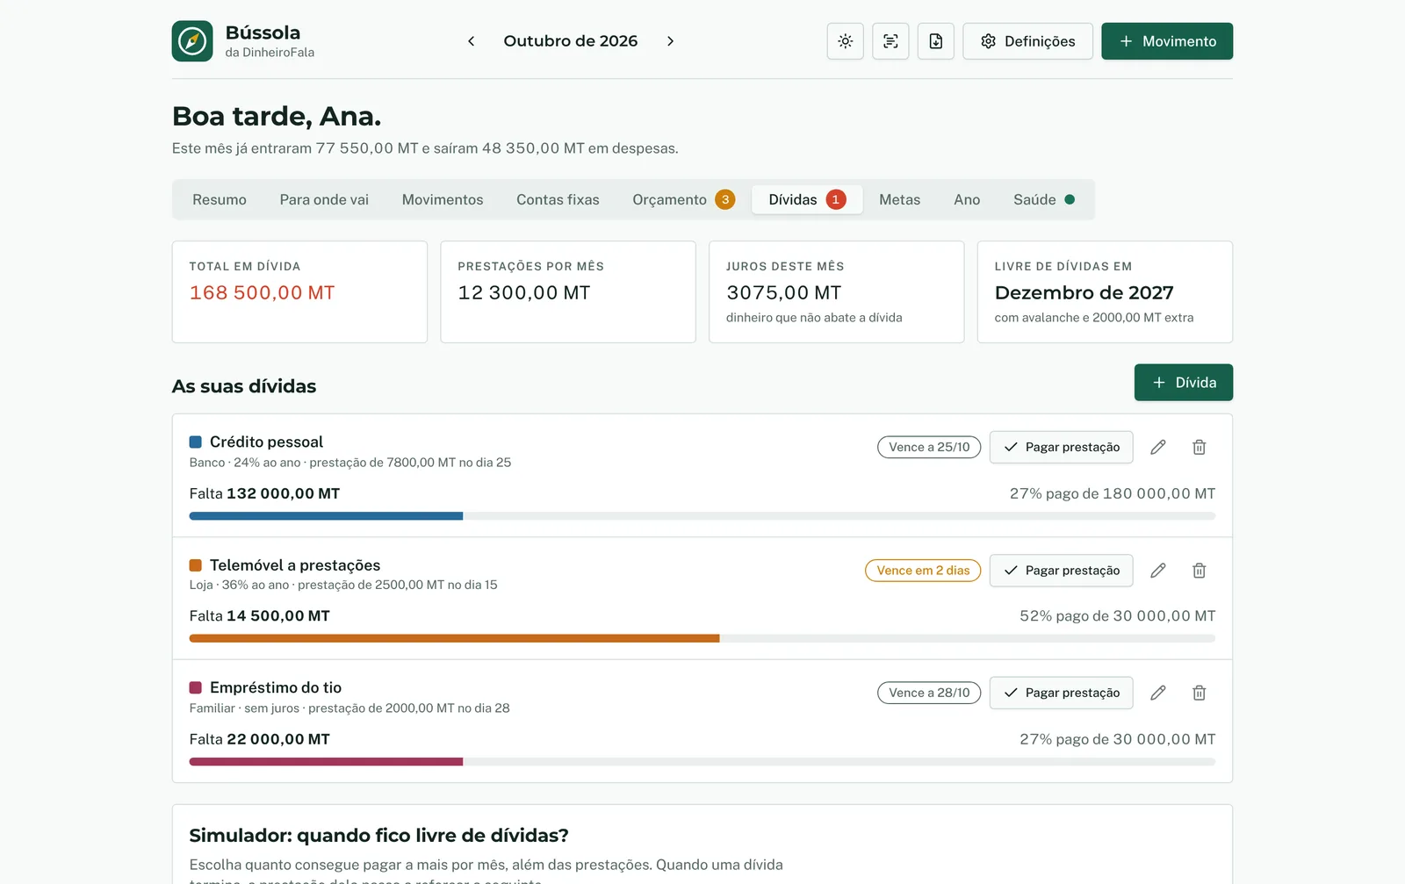Open the Para onde vai tab
The width and height of the screenshot is (1405, 884).
tap(324, 200)
